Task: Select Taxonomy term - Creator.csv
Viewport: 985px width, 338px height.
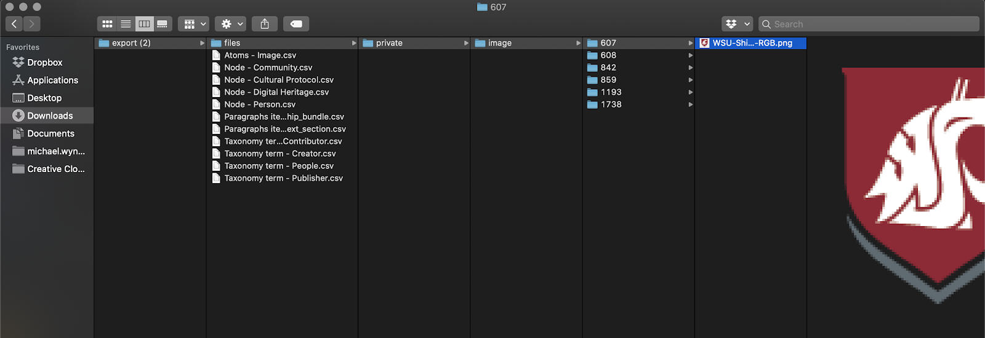Action: 282,154
